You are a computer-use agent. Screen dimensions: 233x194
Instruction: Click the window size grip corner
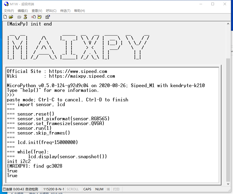[x=229, y=190]
